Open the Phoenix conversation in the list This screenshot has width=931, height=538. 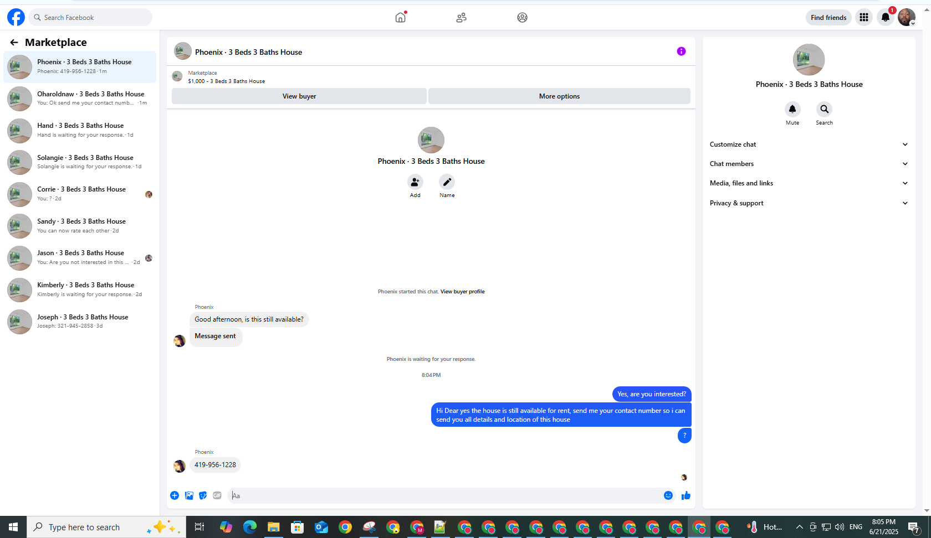pos(80,66)
